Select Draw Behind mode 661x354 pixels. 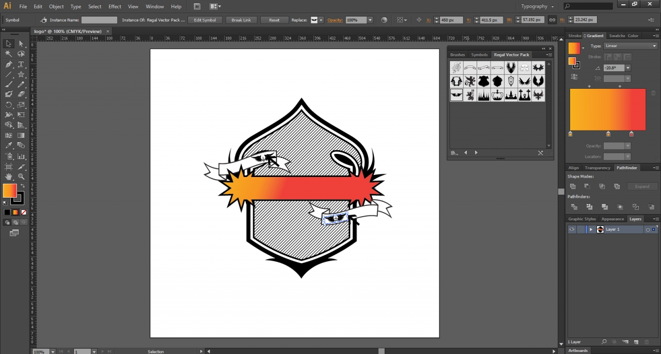pyautogui.click(x=15, y=222)
